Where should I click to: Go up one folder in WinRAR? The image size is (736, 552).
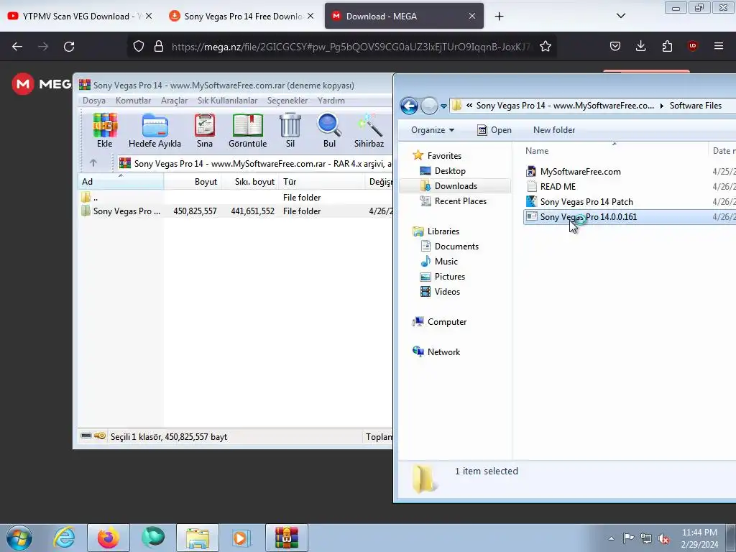93,163
